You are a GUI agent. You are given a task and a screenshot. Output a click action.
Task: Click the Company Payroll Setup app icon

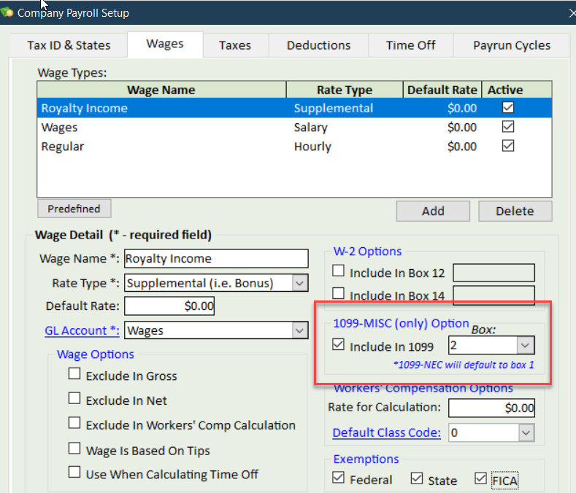click(x=7, y=12)
